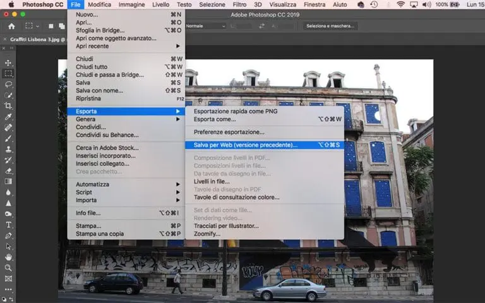The height and width of the screenshot is (303, 485).
Task: Click the AirPlay display menu bar icon
Action: 414,4
